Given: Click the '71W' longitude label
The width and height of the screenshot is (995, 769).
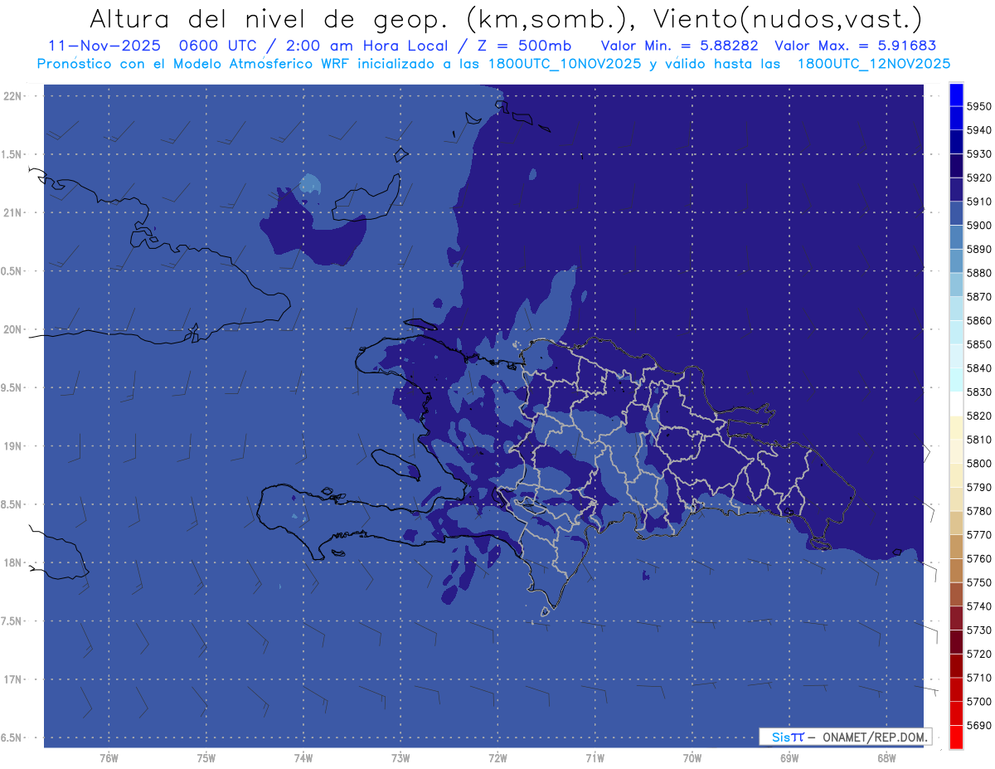Looking at the screenshot, I should point(595,758).
